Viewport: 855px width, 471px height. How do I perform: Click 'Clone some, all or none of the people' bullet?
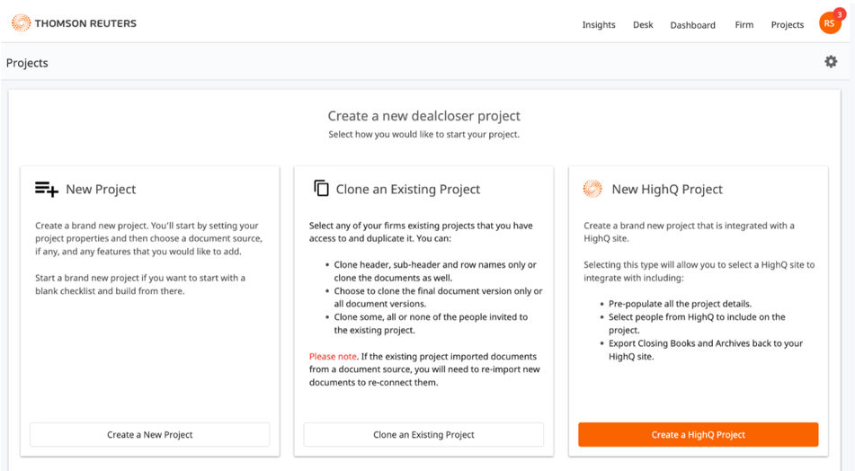[x=431, y=324]
